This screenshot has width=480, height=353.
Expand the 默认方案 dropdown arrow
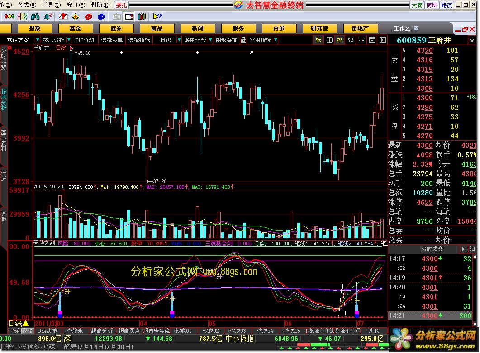pyautogui.click(x=38, y=40)
